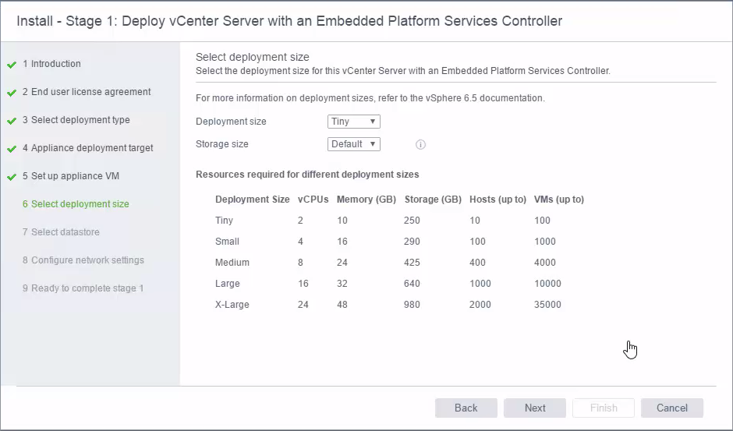Click step 9 Ready to complete stage 1
This screenshot has height=431, width=733.
[x=83, y=288]
